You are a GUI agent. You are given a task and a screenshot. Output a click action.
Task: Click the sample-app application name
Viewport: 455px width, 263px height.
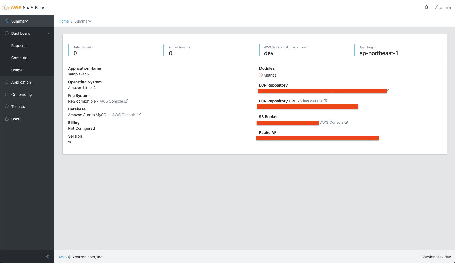[79, 74]
